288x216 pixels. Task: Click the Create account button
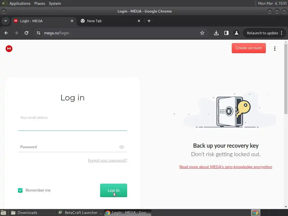click(x=249, y=48)
